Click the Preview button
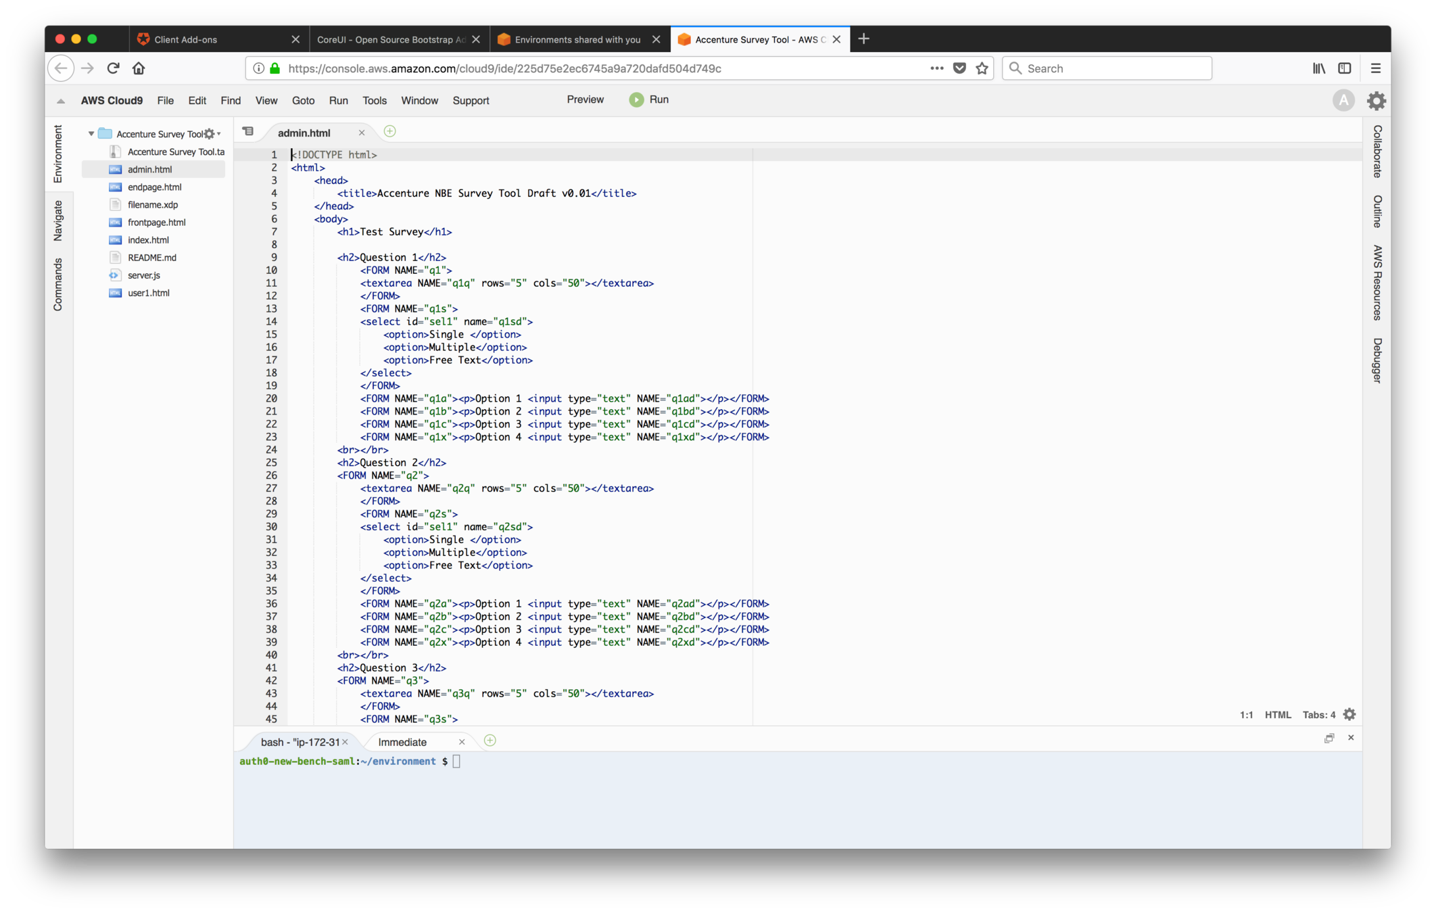 point(585,99)
